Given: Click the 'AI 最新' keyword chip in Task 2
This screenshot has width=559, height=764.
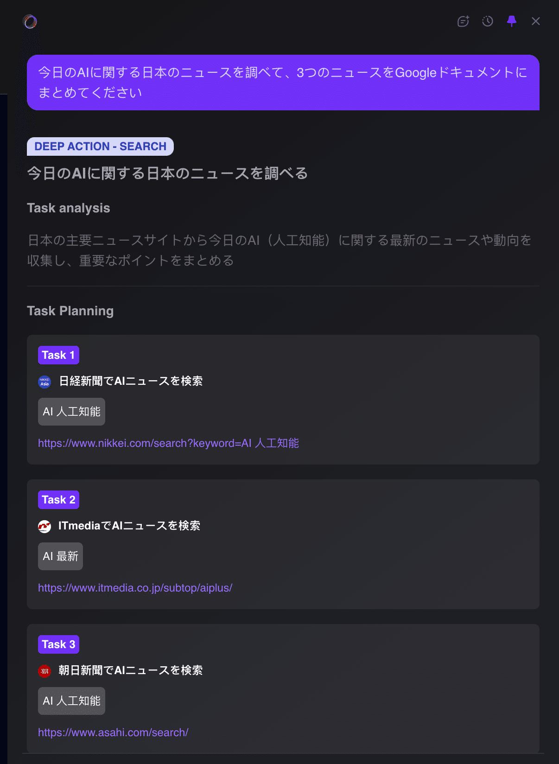Looking at the screenshot, I should (60, 556).
